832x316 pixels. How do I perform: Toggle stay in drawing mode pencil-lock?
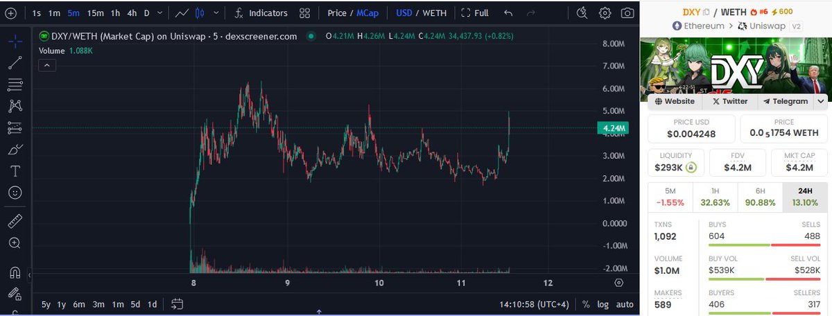click(15, 293)
